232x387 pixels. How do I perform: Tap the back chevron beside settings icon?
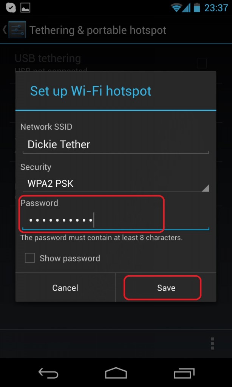coord(5,29)
